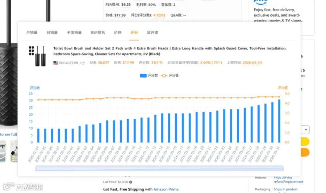Click the date range zoom slider under chart

[x=159, y=168]
